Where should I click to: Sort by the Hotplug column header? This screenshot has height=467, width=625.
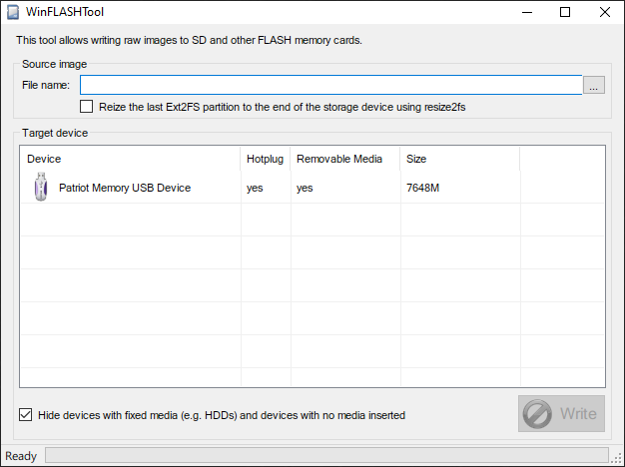click(265, 159)
